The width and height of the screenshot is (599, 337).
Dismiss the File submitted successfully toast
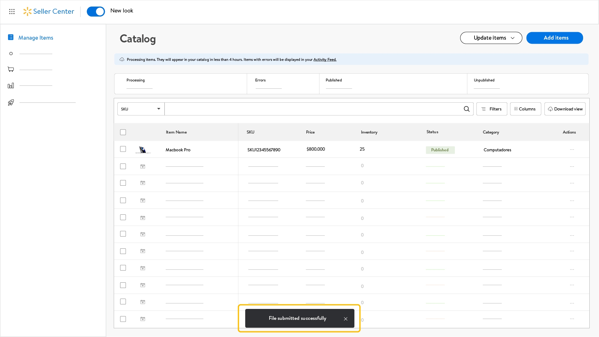[346, 319]
